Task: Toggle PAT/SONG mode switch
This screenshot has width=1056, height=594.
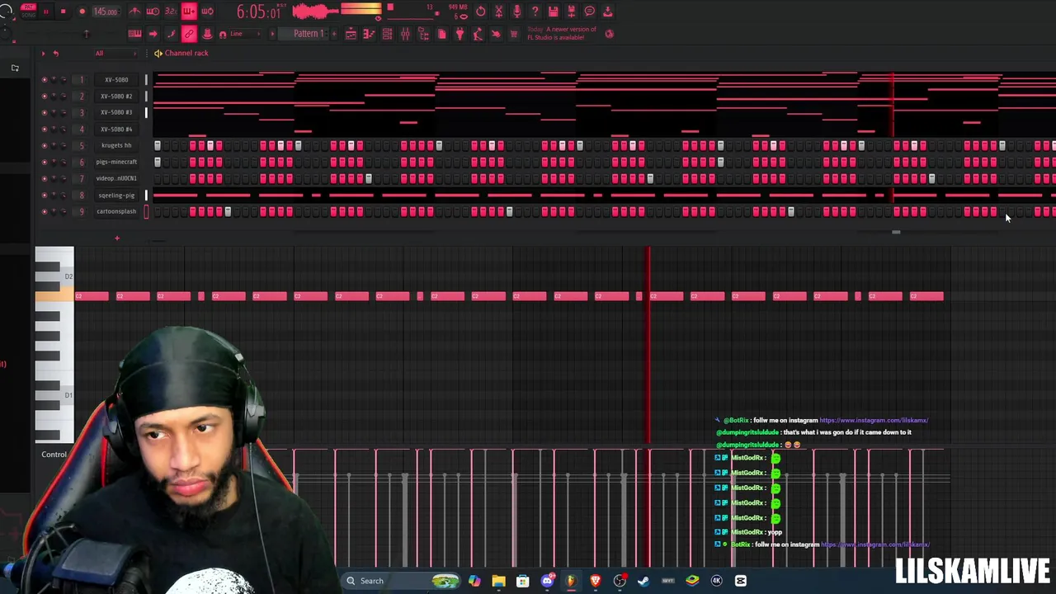Action: point(28,11)
